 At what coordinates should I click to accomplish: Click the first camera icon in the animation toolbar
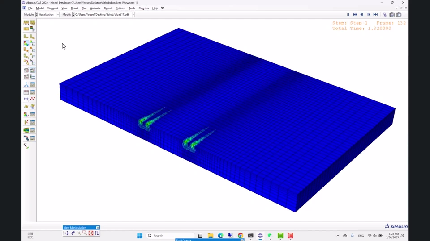pos(392,14)
